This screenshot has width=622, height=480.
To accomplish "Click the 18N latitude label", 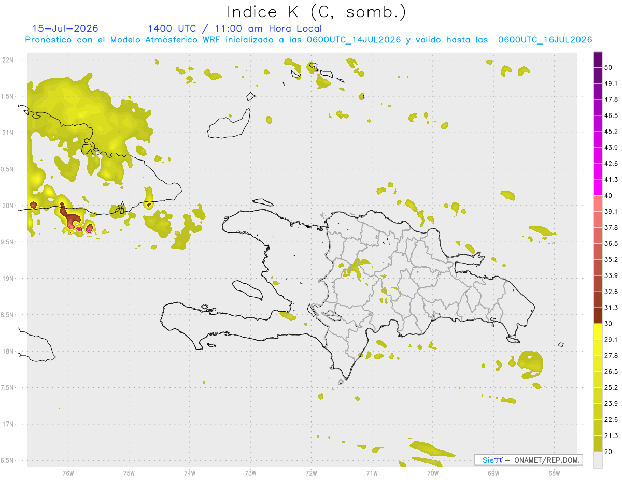I will click(x=9, y=351).
